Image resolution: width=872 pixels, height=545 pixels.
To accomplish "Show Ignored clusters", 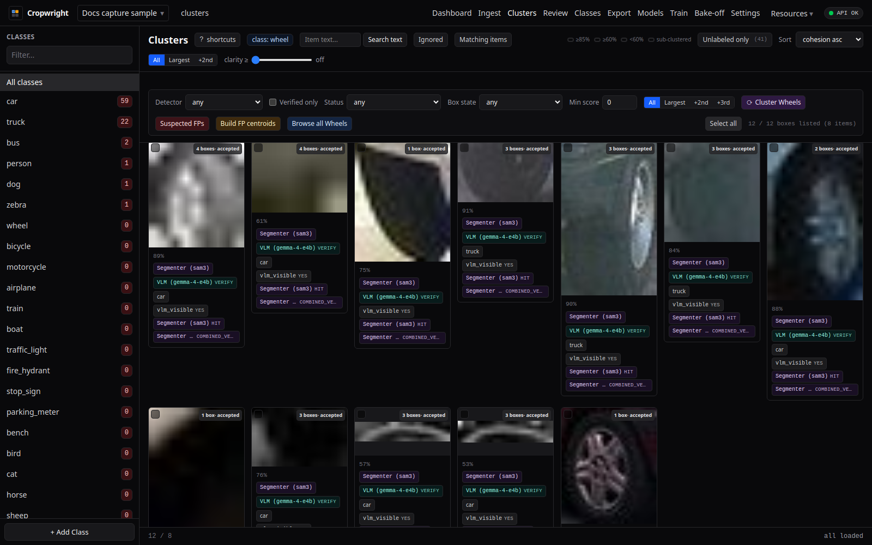I will click(431, 40).
